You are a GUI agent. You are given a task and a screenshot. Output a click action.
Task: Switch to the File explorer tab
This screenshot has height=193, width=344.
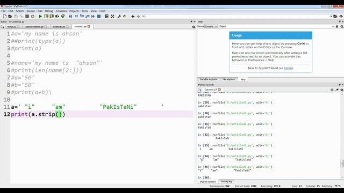[x=229, y=79]
